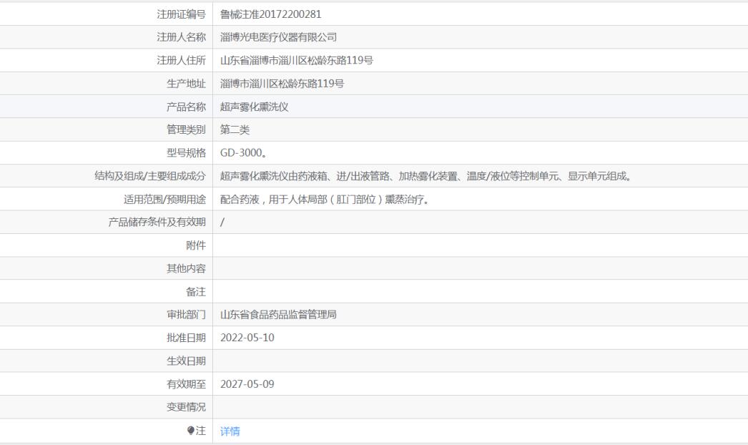Click the 附件 label
This screenshot has width=748, height=445.
pos(196,245)
